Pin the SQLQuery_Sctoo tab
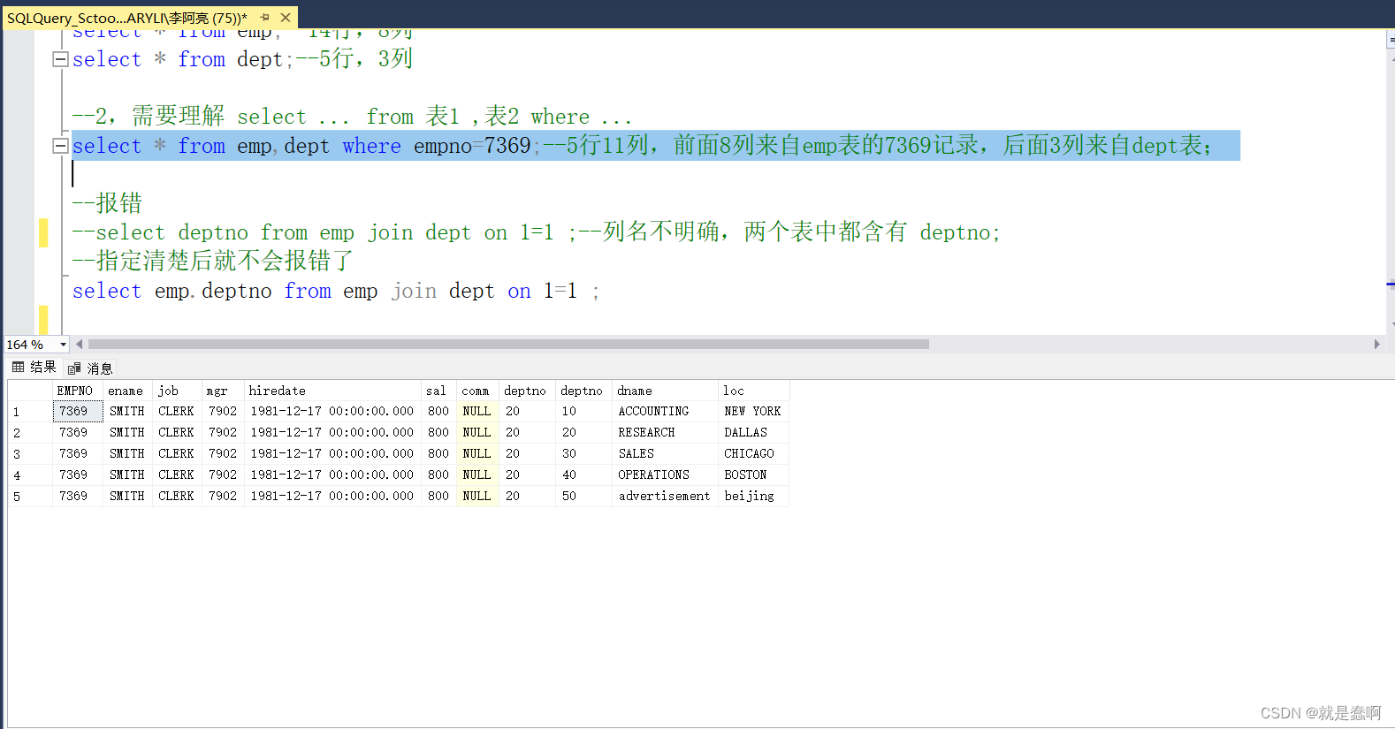This screenshot has height=729, width=1395. (x=264, y=17)
